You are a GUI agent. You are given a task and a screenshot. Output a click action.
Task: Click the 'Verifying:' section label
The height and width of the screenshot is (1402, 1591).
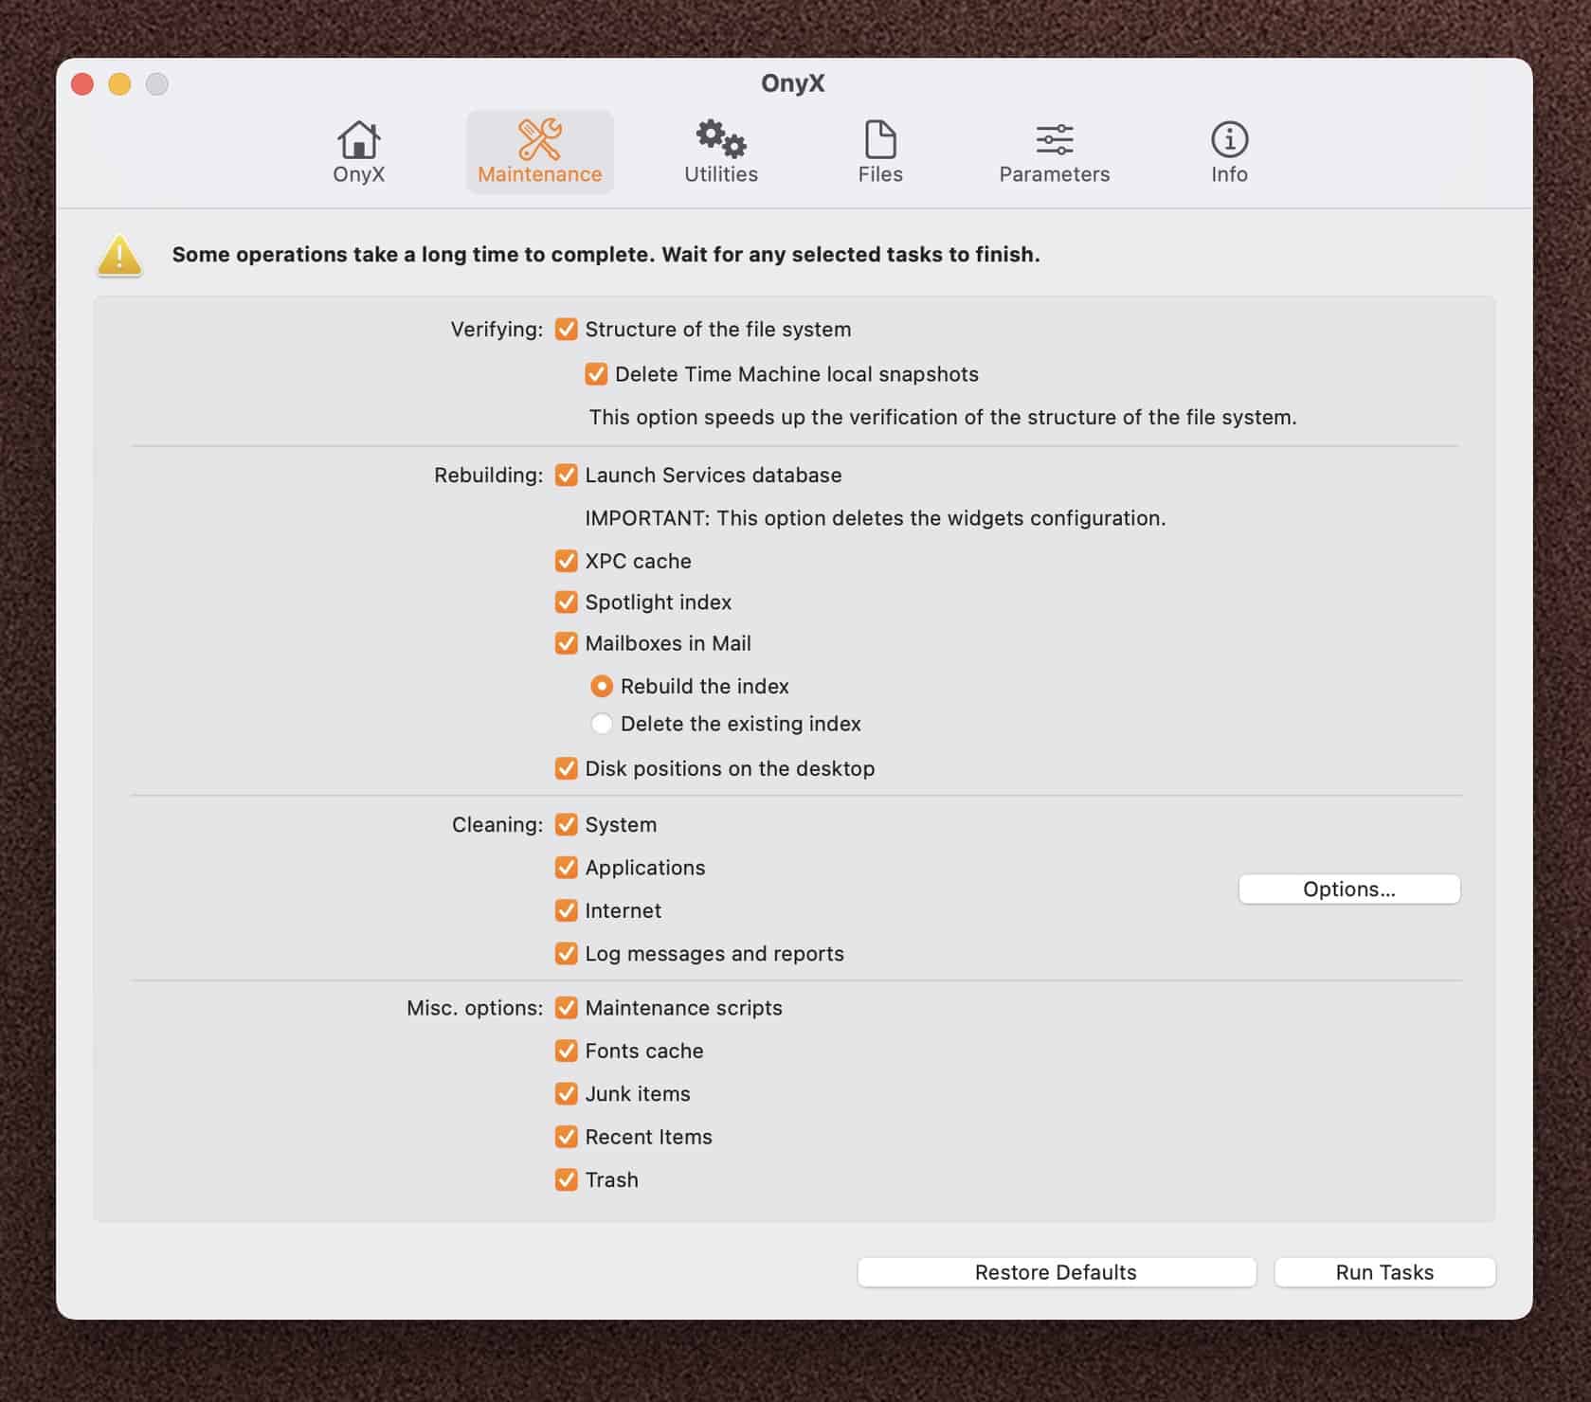497,330
